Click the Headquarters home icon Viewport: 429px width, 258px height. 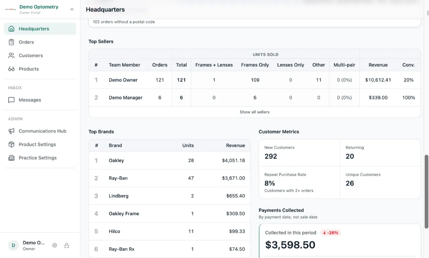point(11,29)
